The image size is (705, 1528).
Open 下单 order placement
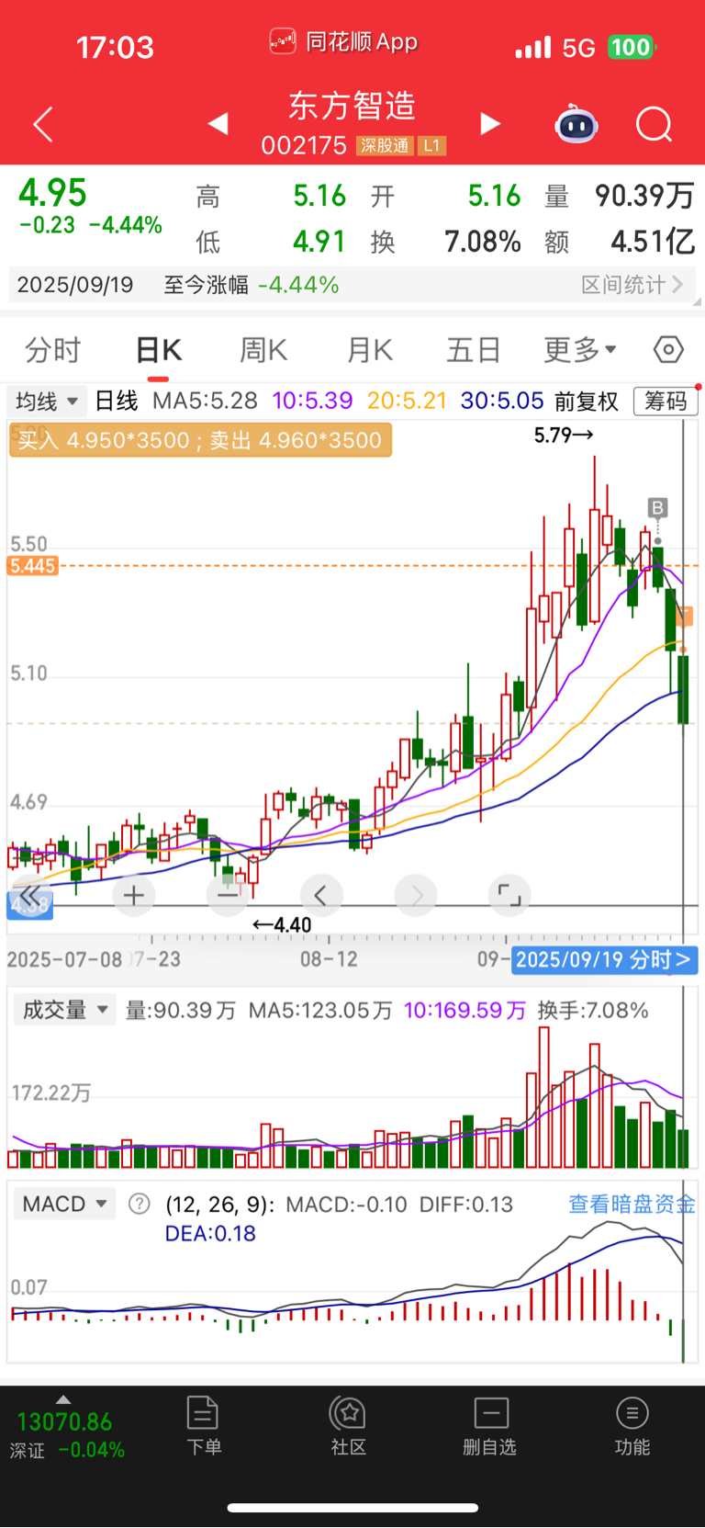204,1426
